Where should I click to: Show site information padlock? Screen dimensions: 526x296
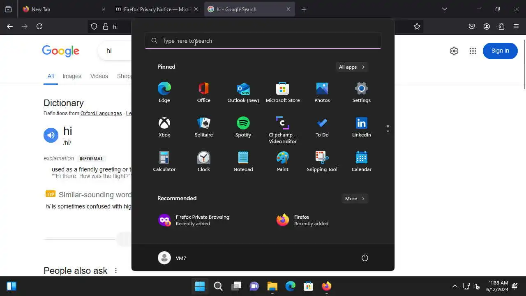[106, 26]
